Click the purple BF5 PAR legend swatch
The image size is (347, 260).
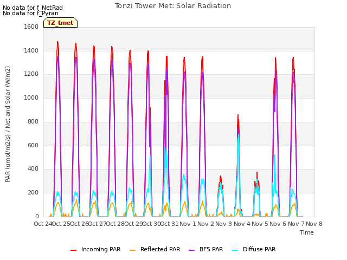pos(191,250)
